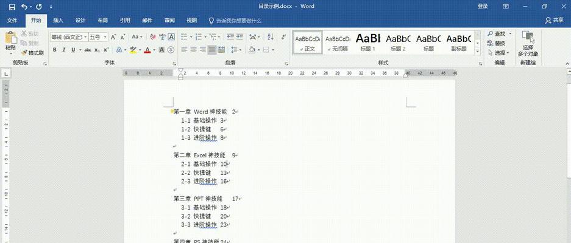Insert an enclosed character with the circled 字 icon

pos(171,50)
